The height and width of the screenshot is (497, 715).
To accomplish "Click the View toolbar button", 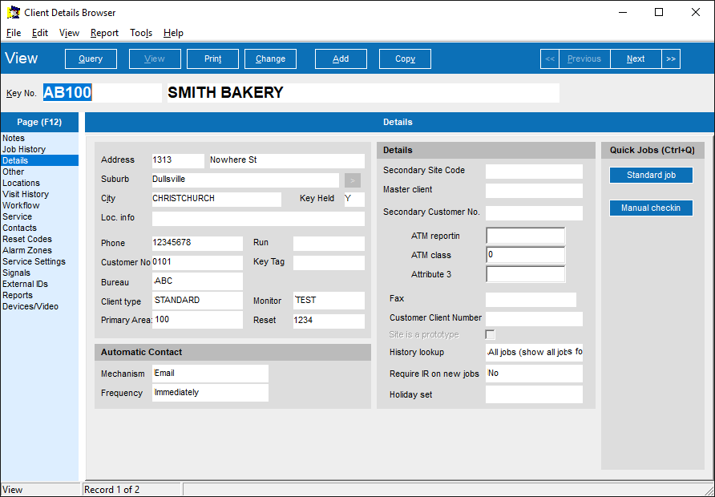I will tap(155, 59).
